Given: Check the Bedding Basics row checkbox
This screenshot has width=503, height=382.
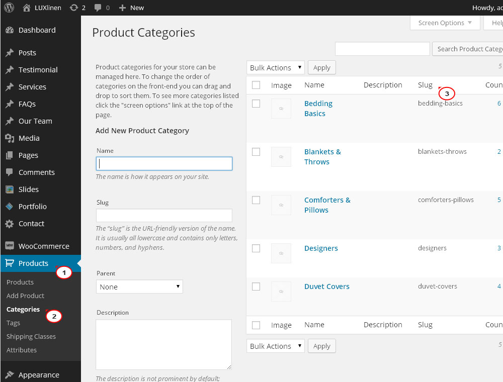Looking at the screenshot, I should tap(256, 104).
